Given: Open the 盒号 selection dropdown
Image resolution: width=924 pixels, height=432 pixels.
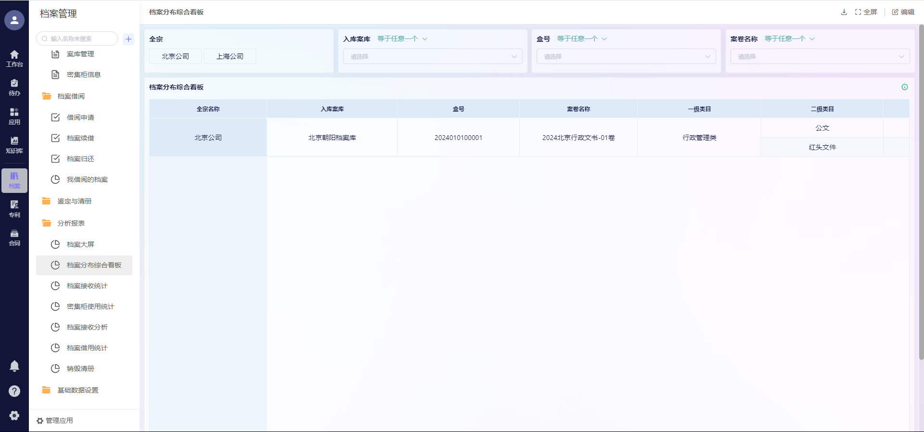Looking at the screenshot, I should [x=626, y=56].
